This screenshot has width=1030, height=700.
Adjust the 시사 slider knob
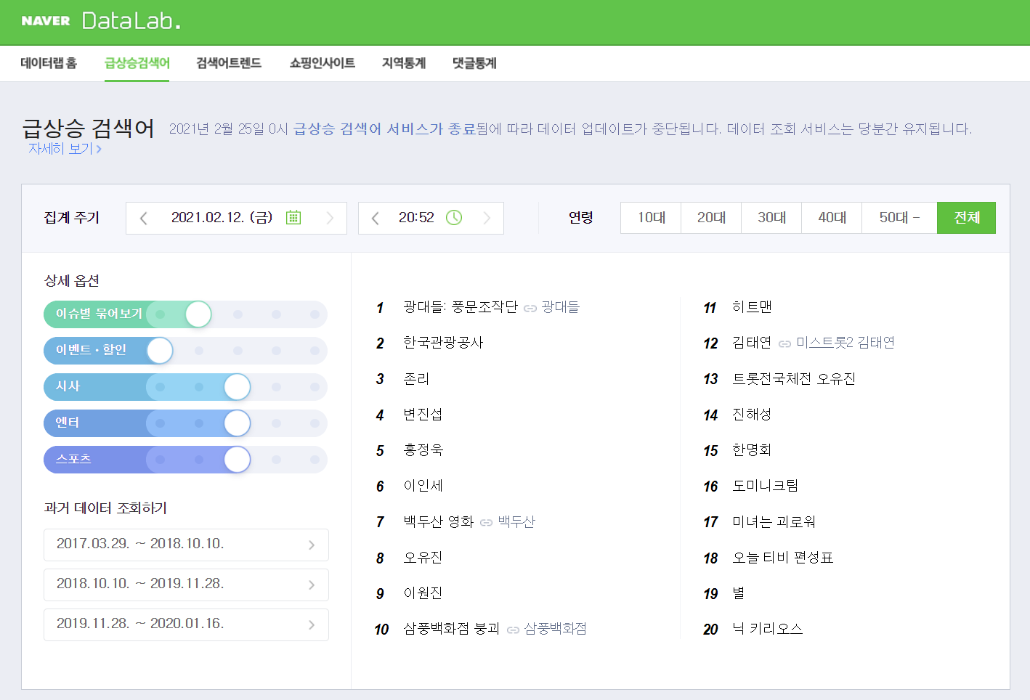pyautogui.click(x=237, y=387)
